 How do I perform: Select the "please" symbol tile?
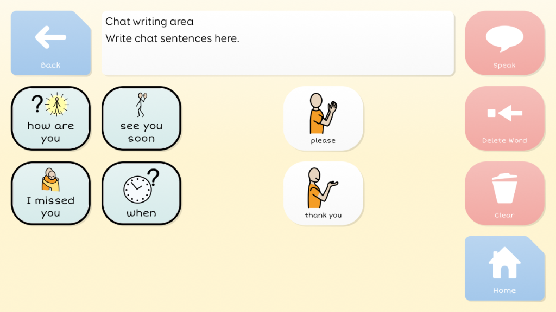323,118
